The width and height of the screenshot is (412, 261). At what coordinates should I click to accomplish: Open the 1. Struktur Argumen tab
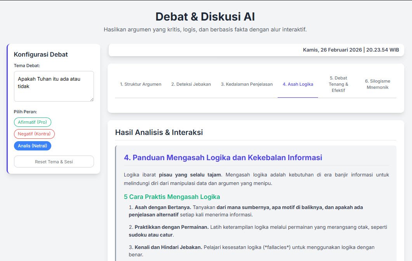pos(141,84)
